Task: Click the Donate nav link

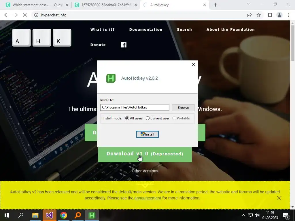Action: [x=98, y=45]
